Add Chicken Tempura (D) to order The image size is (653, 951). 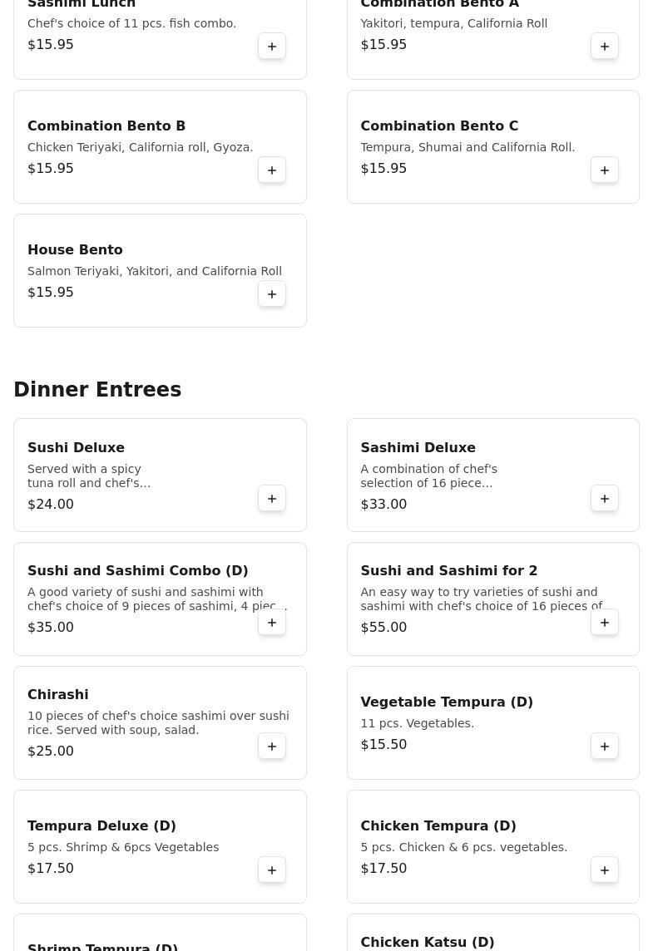point(605,870)
